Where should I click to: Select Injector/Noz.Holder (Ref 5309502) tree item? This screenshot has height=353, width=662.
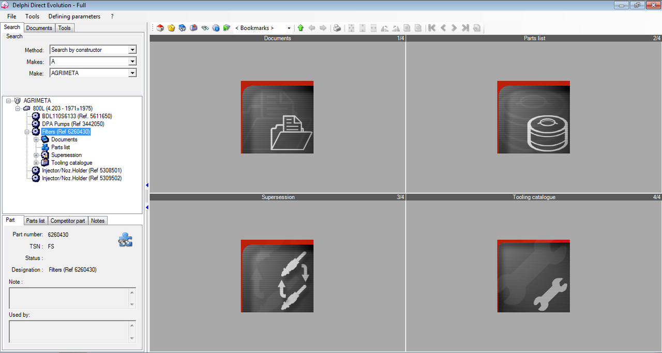coord(82,178)
